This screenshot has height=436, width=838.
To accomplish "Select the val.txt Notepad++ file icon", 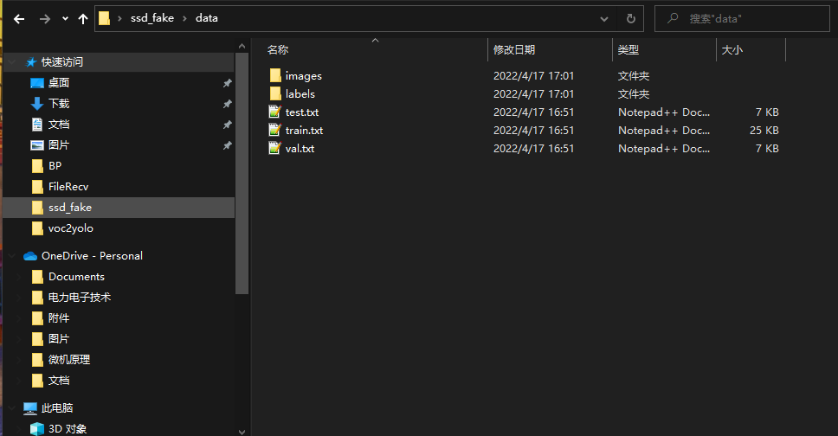I will (x=274, y=148).
